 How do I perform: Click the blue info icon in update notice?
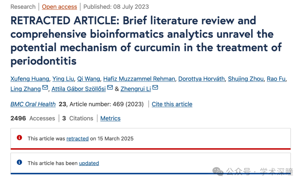[19, 162]
